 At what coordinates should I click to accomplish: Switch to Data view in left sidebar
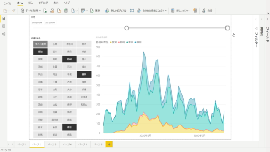tap(4, 26)
